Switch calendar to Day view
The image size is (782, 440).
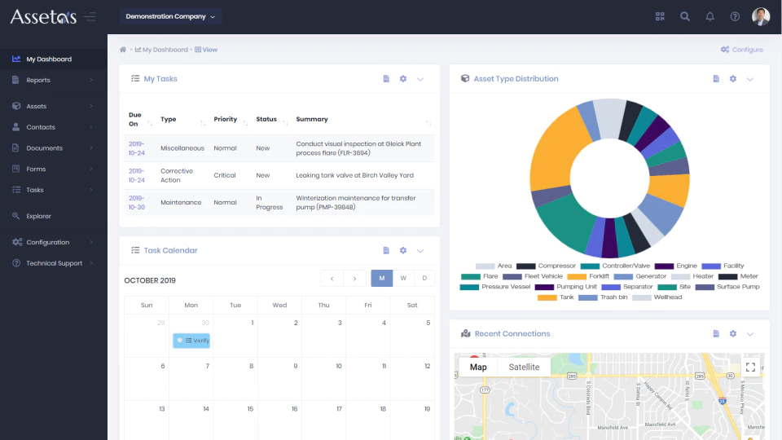(424, 279)
